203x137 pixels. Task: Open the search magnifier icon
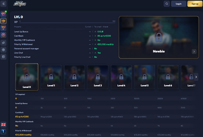167,4
